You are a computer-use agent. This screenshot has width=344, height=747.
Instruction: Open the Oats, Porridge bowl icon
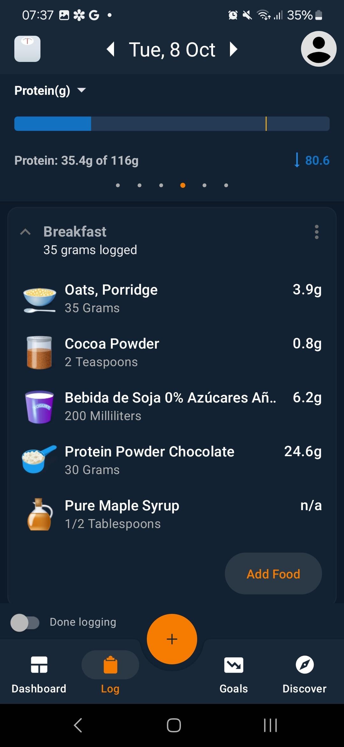click(x=39, y=299)
